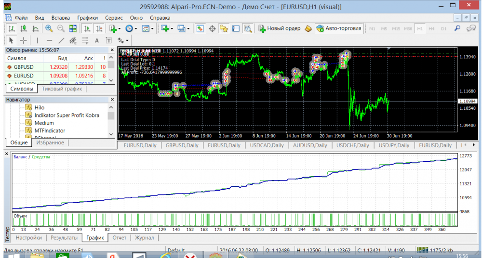Screen dimensions: 482x258
Task: Select the cursor arrow tool
Action: point(11,40)
